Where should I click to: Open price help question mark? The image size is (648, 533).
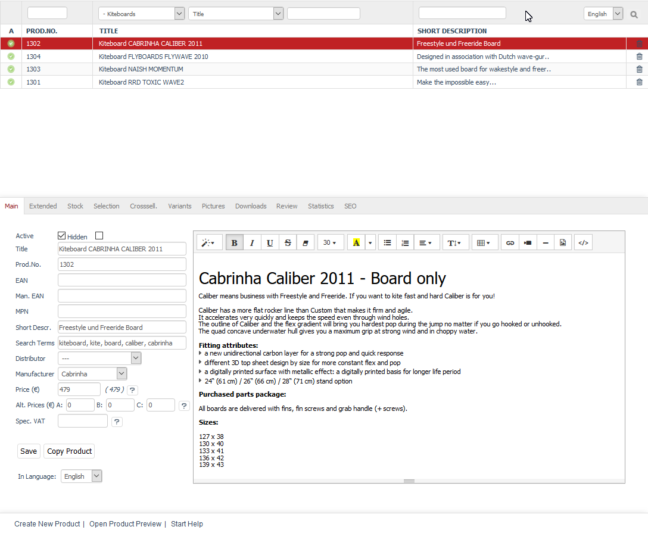(132, 389)
